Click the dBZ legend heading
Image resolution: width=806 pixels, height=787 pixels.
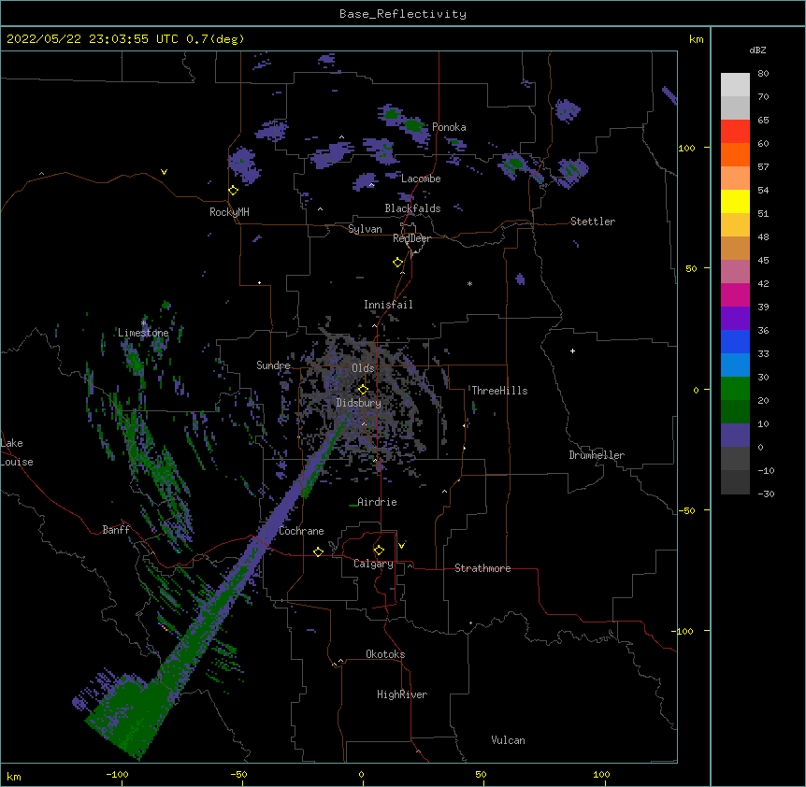click(757, 50)
